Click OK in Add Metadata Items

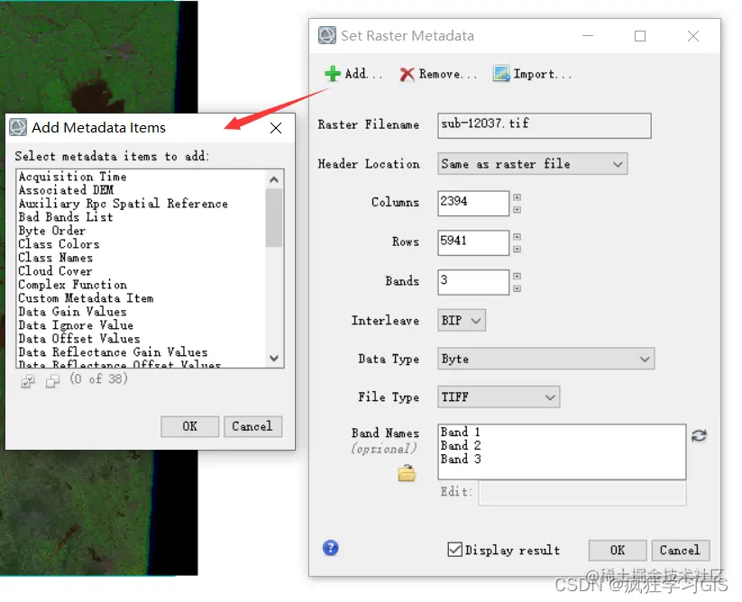point(189,426)
